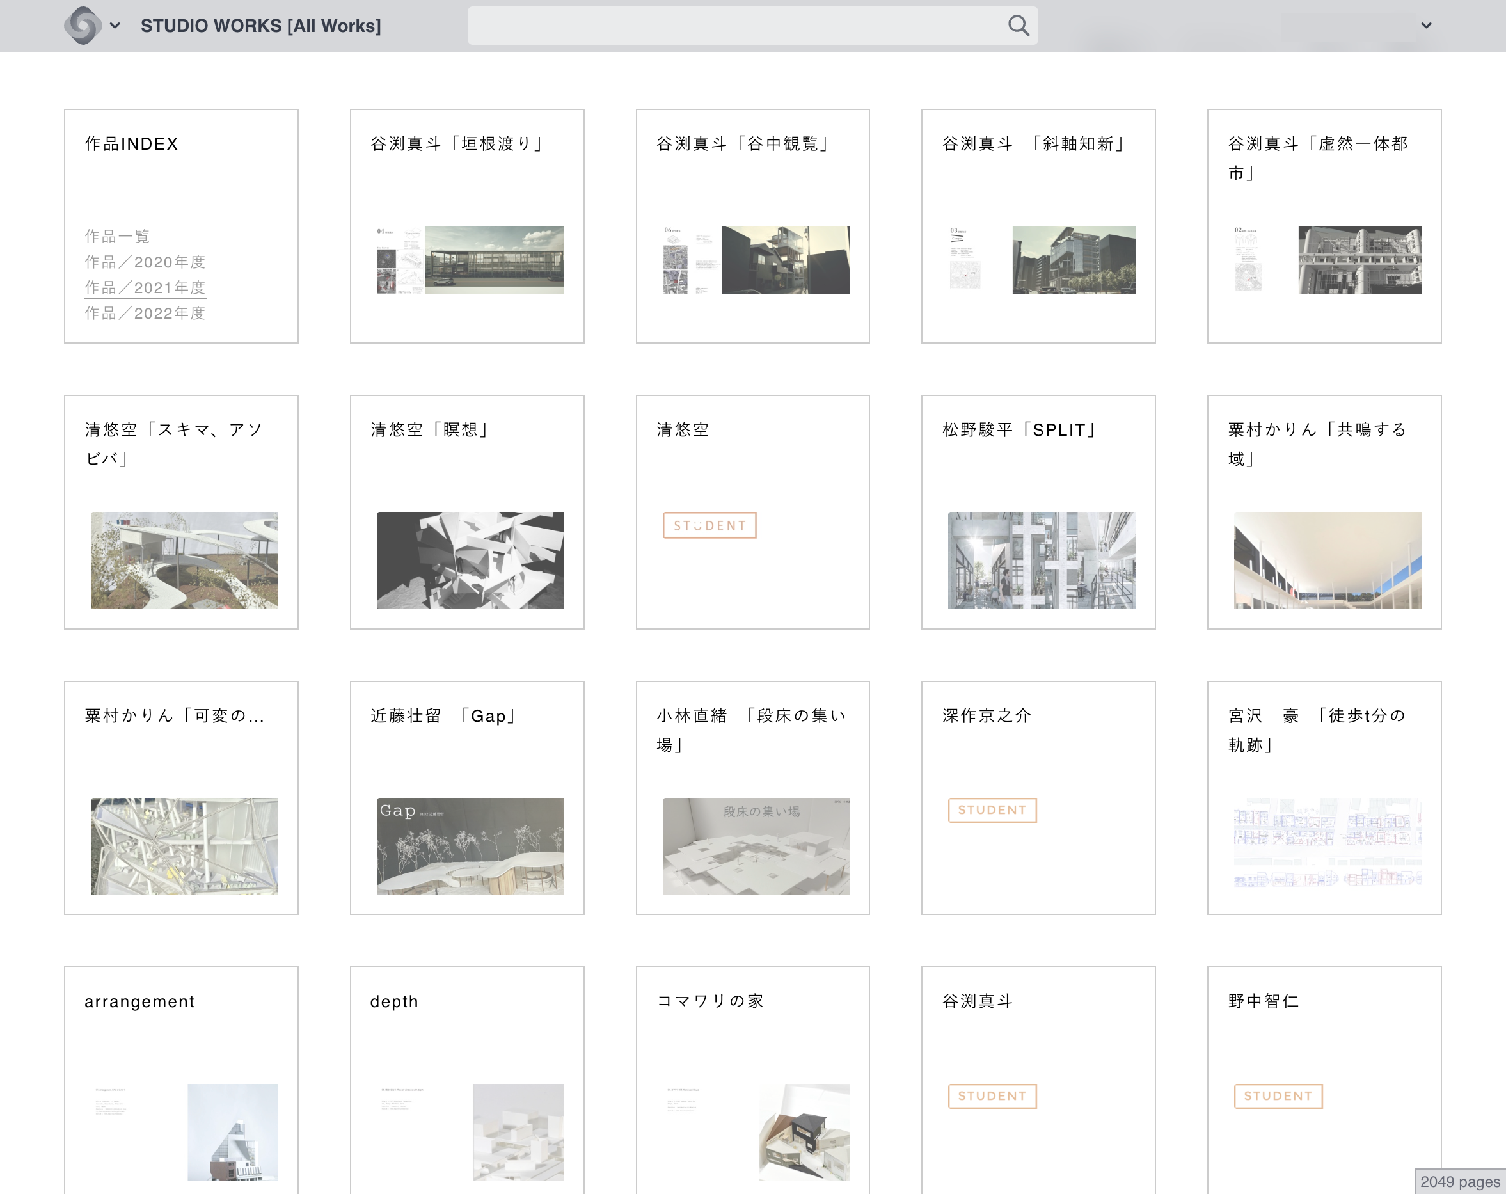Click STUDENT badge on 清悠空 card
The height and width of the screenshot is (1194, 1506).
709,525
